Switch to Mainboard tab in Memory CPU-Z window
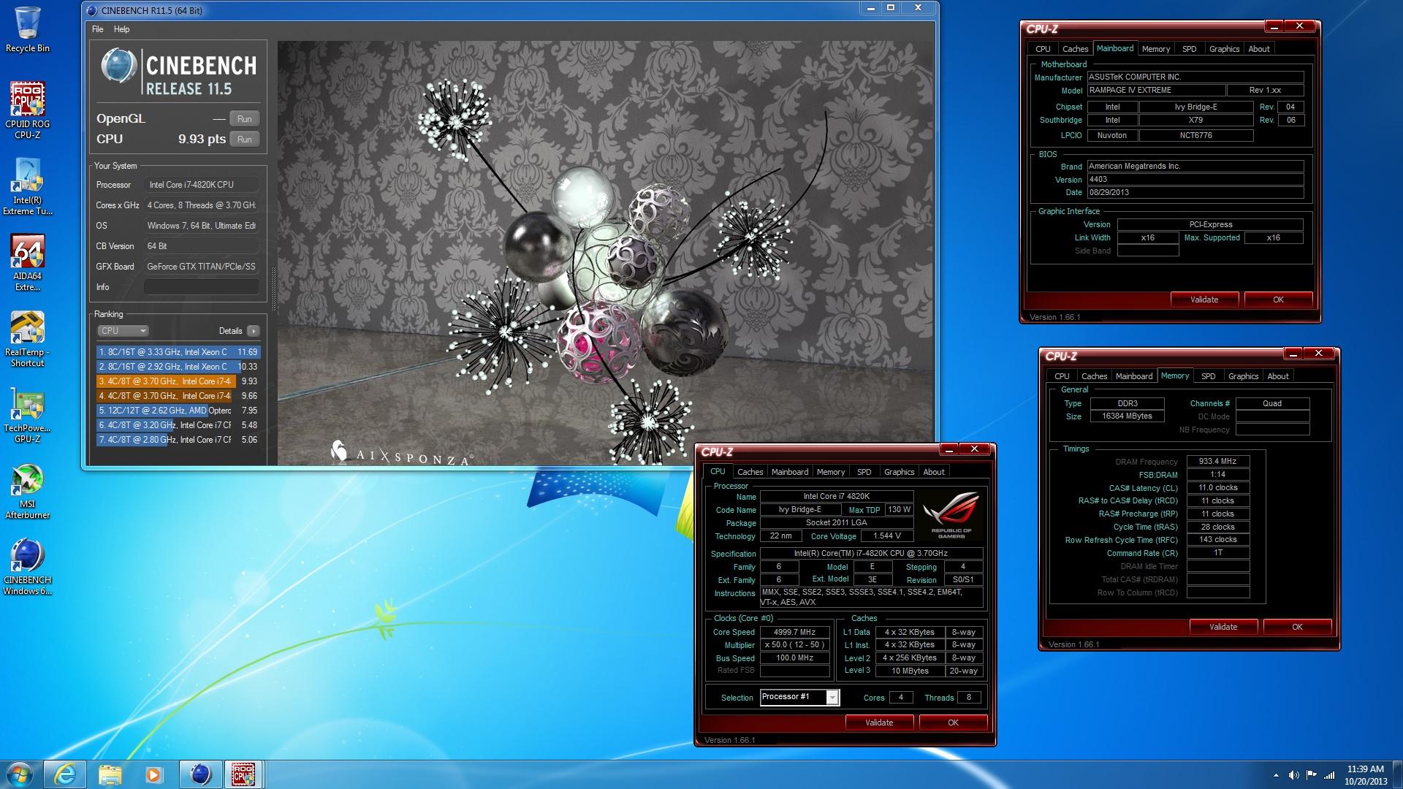The image size is (1403, 789). [x=1134, y=376]
